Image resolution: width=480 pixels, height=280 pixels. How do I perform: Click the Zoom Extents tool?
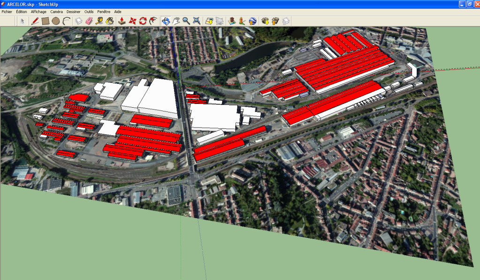197,21
